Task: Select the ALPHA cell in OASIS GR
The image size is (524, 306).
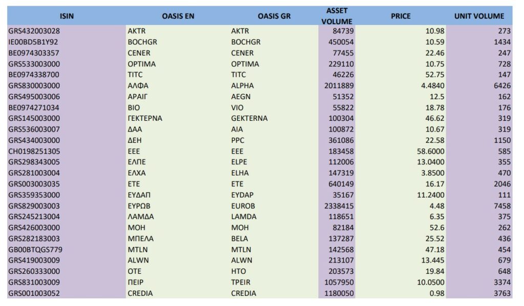Action: [x=242, y=86]
